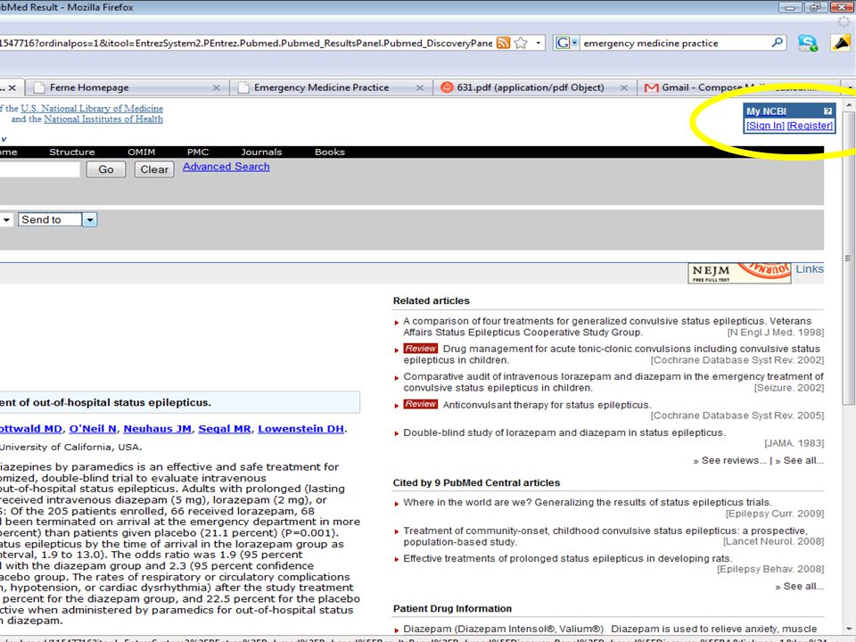856x642 pixels.
Task: Open Where in the world are we article
Action: coord(588,502)
